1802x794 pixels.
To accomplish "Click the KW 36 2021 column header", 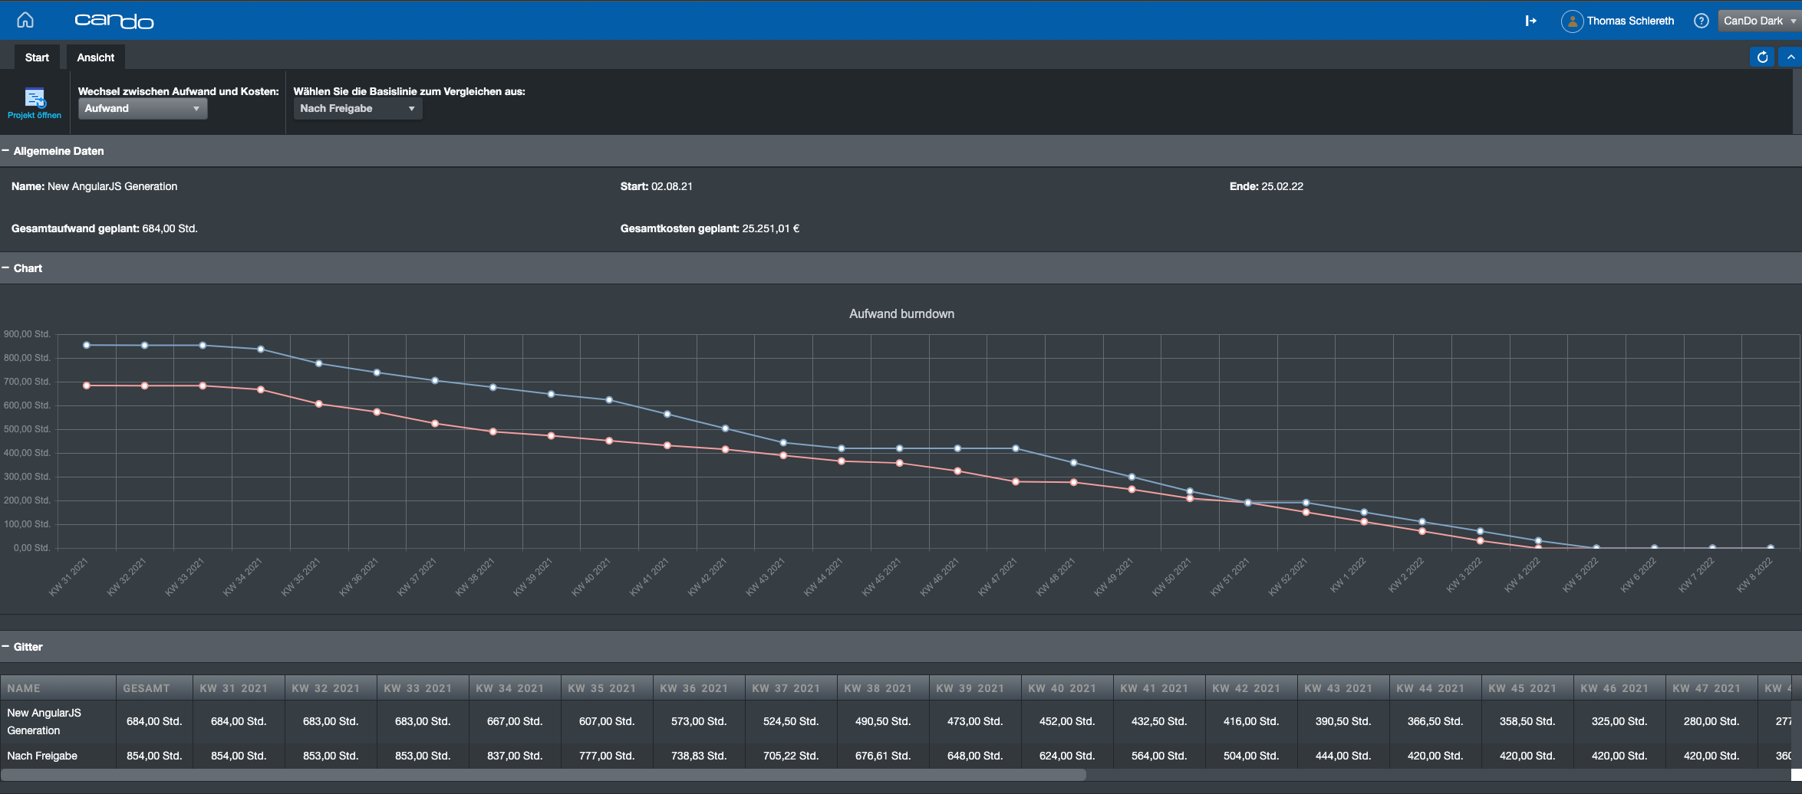I will click(693, 688).
